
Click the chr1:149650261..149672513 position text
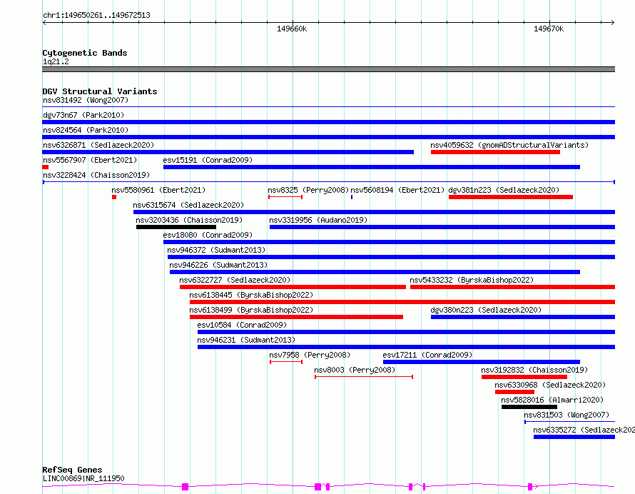click(x=96, y=16)
